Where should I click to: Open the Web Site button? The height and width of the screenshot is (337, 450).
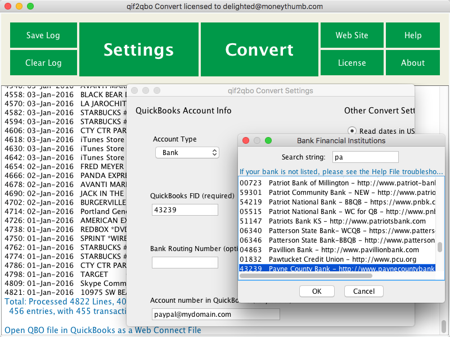click(352, 35)
